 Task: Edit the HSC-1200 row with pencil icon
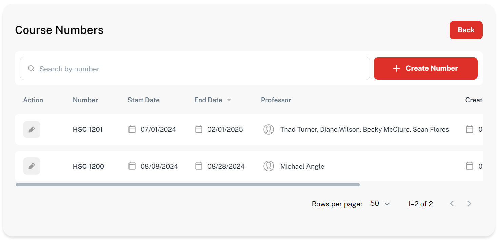pos(32,166)
